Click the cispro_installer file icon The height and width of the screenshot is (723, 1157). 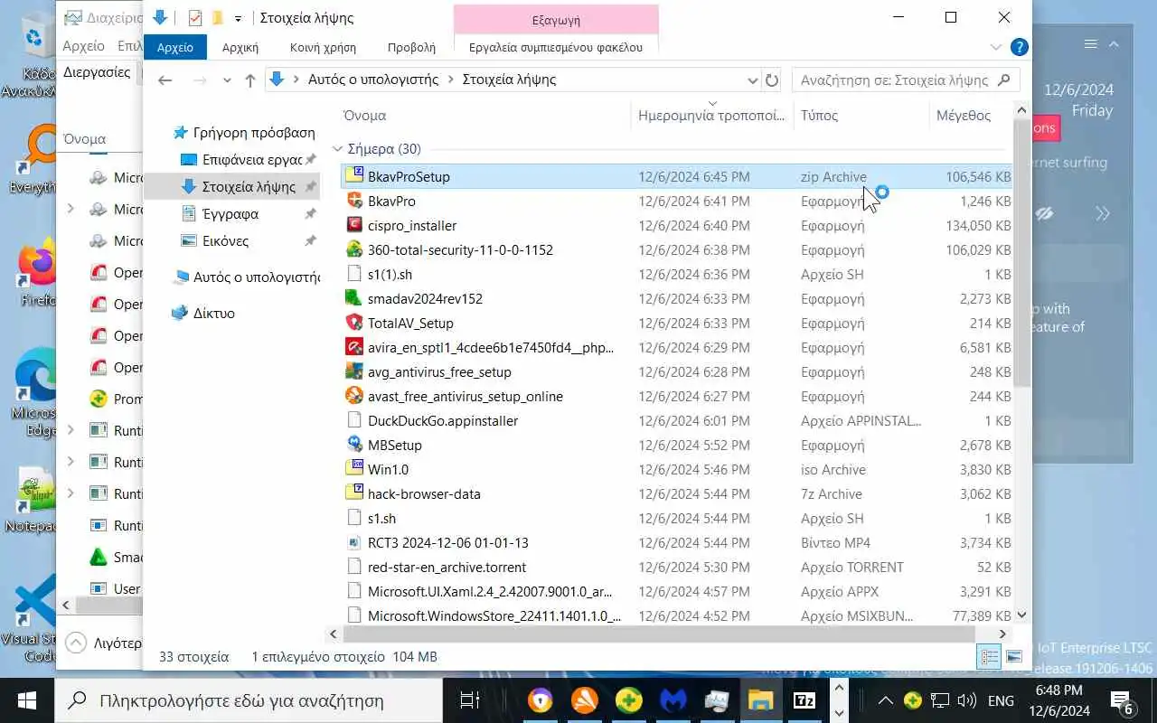click(354, 225)
